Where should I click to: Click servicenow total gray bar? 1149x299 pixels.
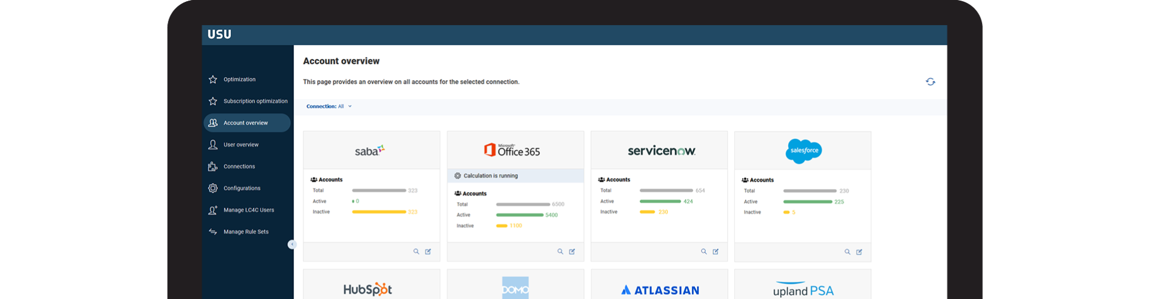(667, 191)
